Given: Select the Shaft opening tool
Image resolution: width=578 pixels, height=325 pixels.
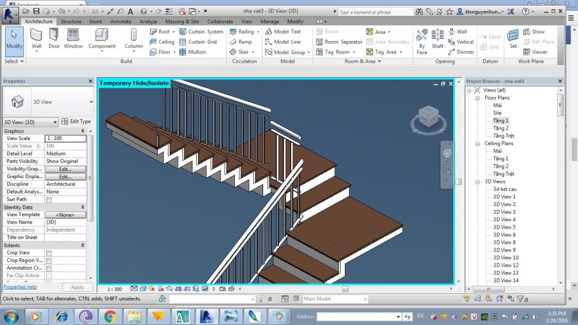Looking at the screenshot, I should pyautogui.click(x=437, y=38).
